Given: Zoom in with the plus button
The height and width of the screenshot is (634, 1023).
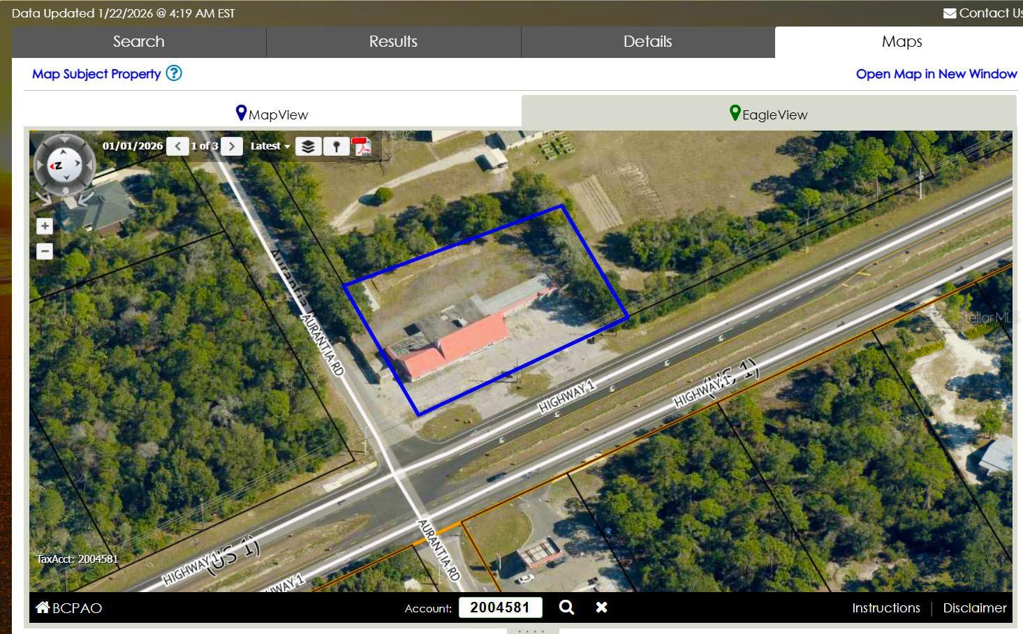Looking at the screenshot, I should tap(44, 226).
